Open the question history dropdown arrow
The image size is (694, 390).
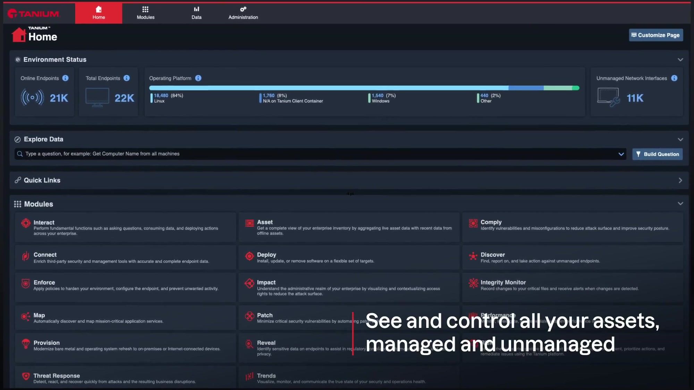point(621,154)
